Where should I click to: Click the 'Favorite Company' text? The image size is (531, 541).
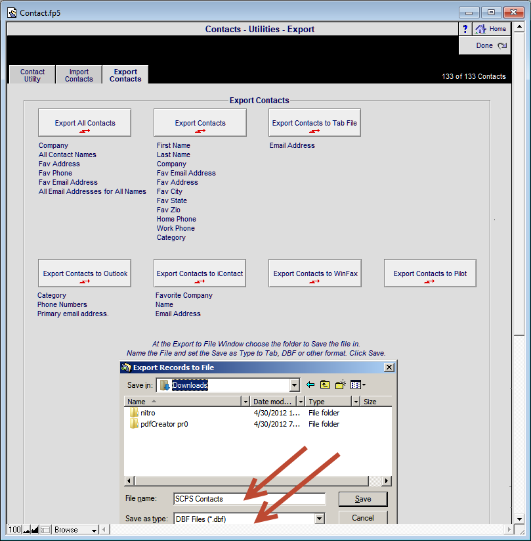pyautogui.click(x=184, y=295)
